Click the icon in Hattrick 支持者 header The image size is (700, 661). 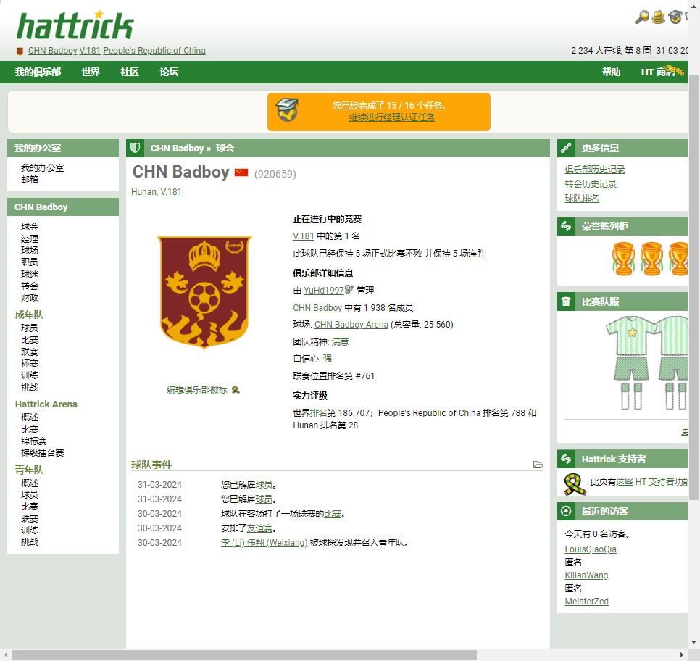pos(566,459)
